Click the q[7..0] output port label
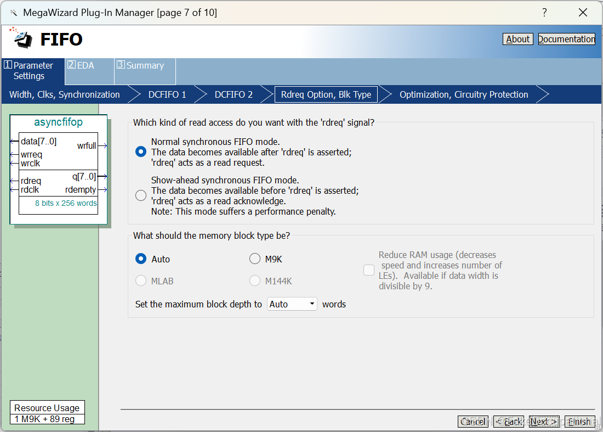This screenshot has width=603, height=432. (x=84, y=176)
